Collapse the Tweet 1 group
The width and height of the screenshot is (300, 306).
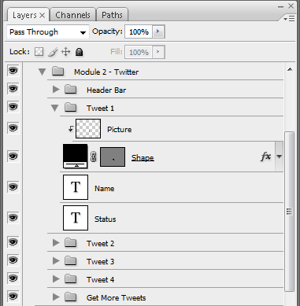click(x=55, y=108)
